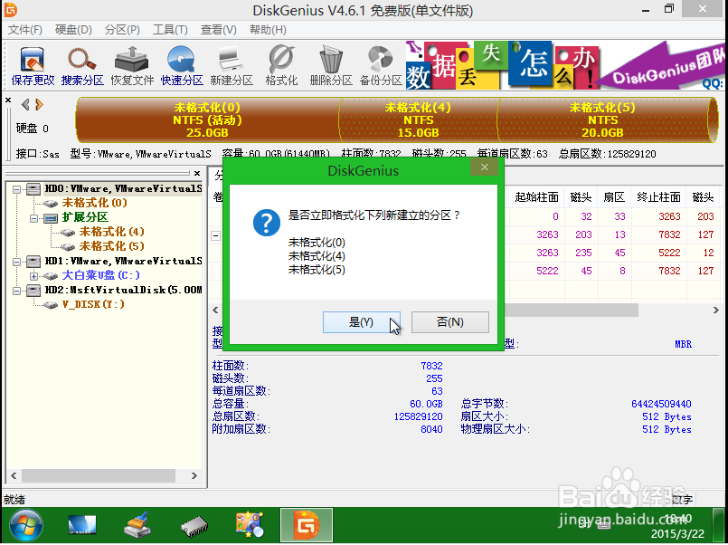Select 未格式化(5) in the tree
The image size is (728, 545).
(111, 245)
